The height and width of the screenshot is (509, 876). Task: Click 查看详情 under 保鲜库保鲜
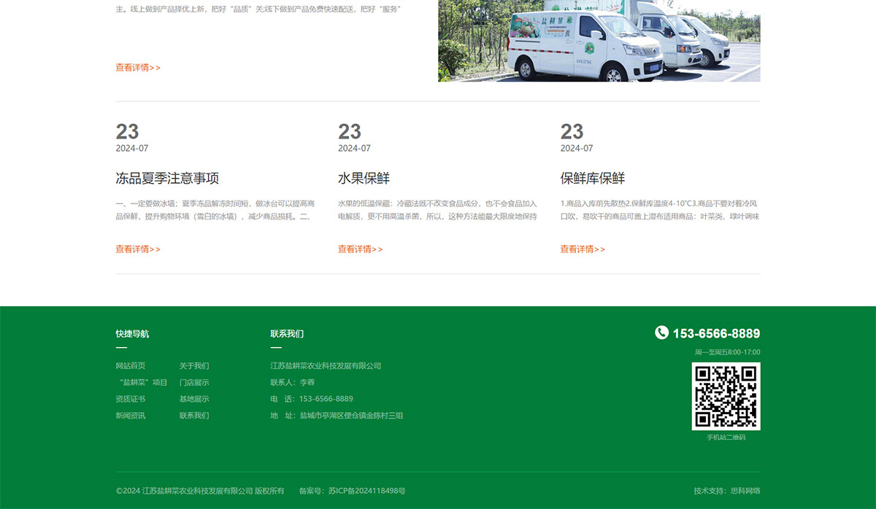click(x=581, y=249)
